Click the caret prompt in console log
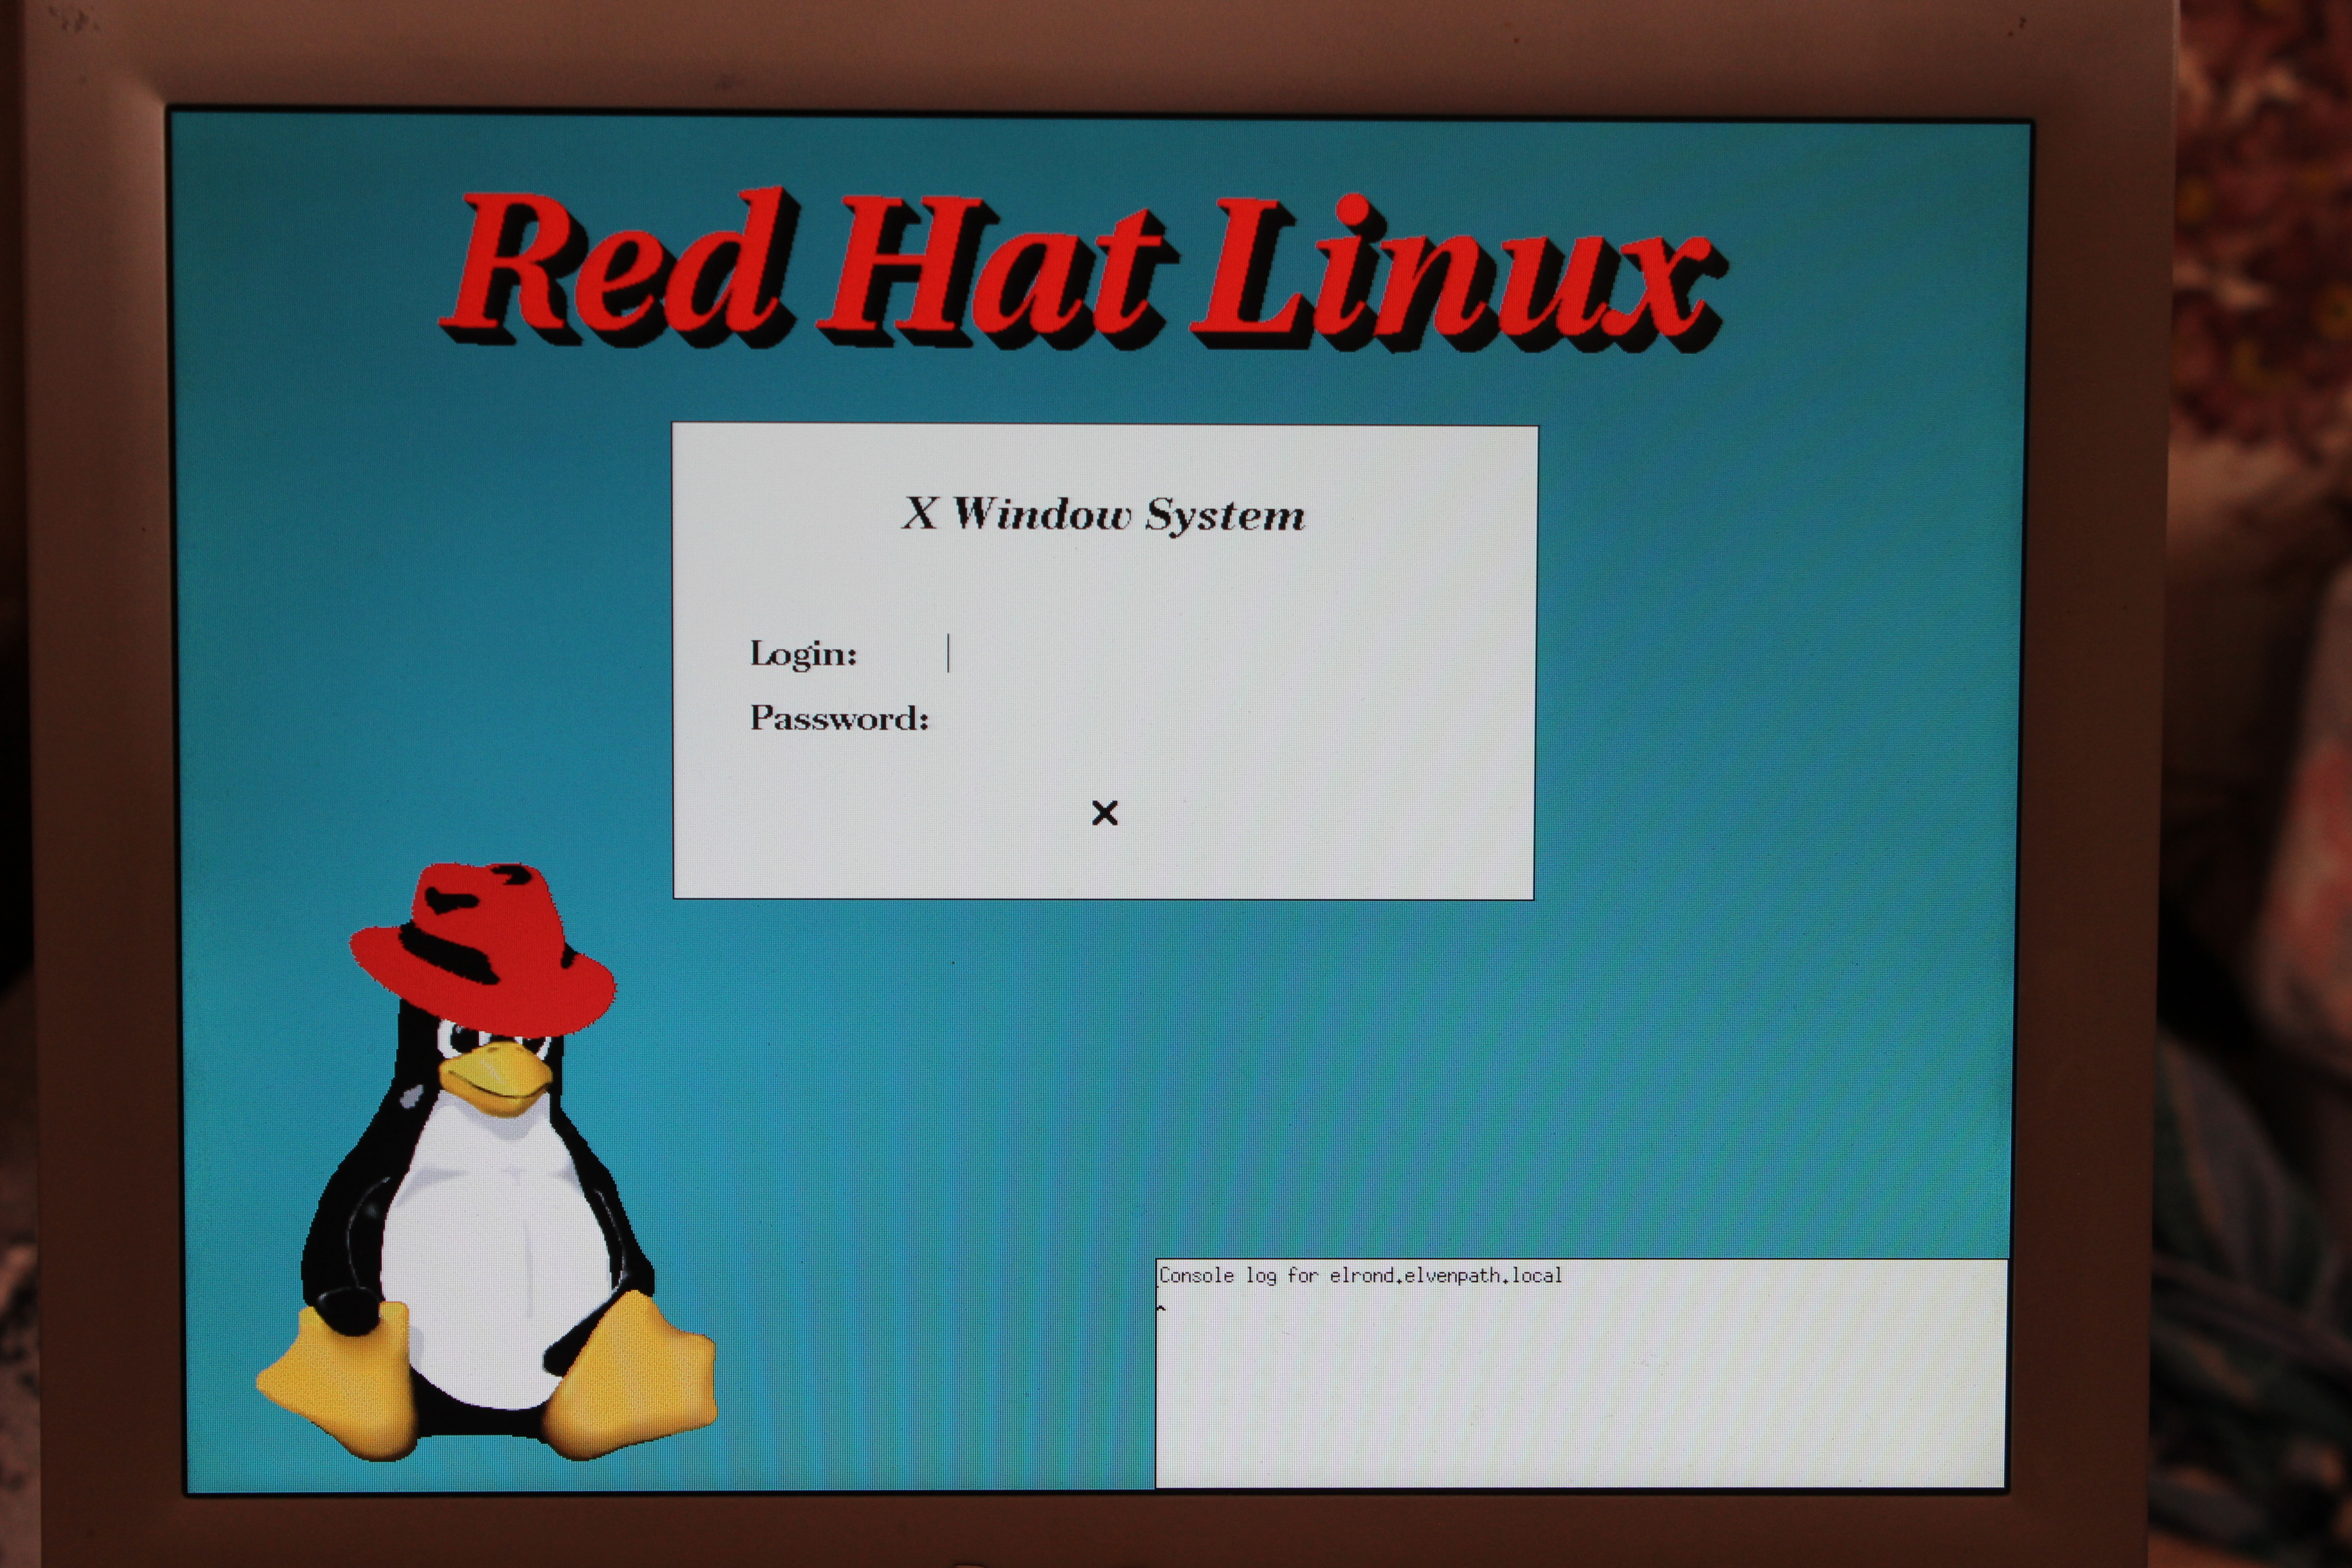2352x1568 pixels. (1162, 1308)
